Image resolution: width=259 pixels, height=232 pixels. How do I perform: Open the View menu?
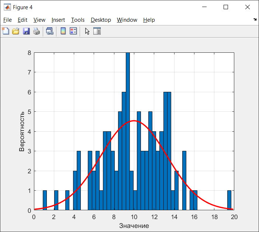point(39,20)
